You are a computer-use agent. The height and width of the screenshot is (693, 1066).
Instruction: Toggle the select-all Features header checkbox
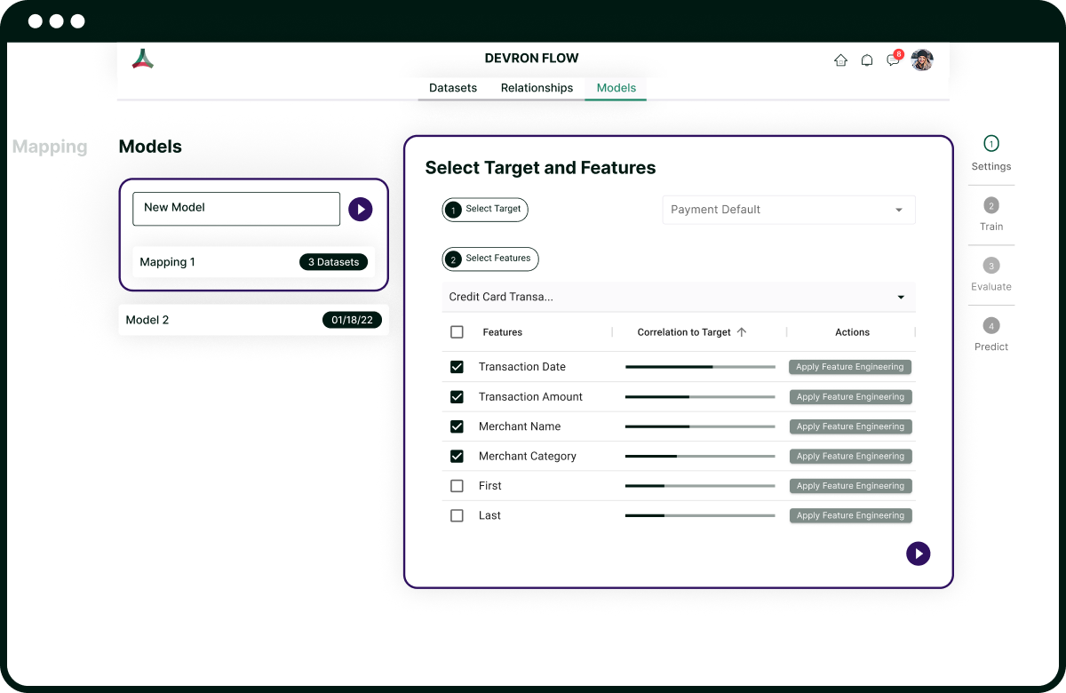point(457,332)
